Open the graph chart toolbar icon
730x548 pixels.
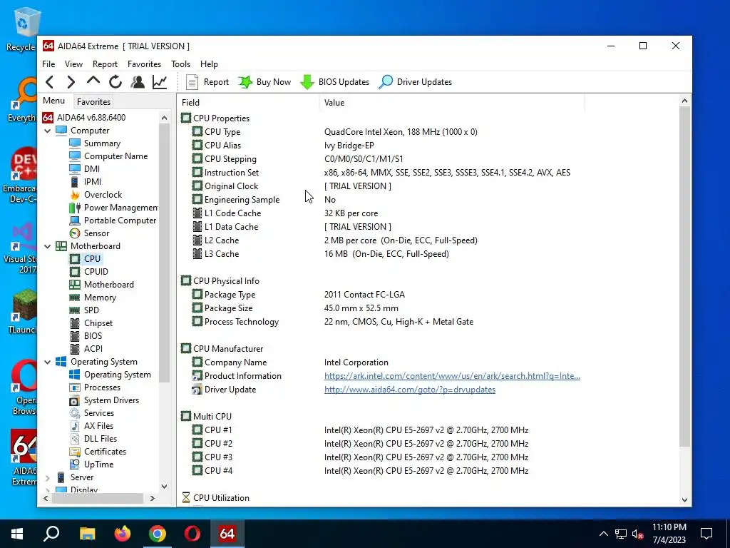(x=160, y=82)
